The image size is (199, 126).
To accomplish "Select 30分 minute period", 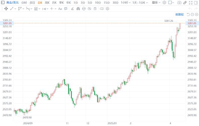I will [115, 3].
